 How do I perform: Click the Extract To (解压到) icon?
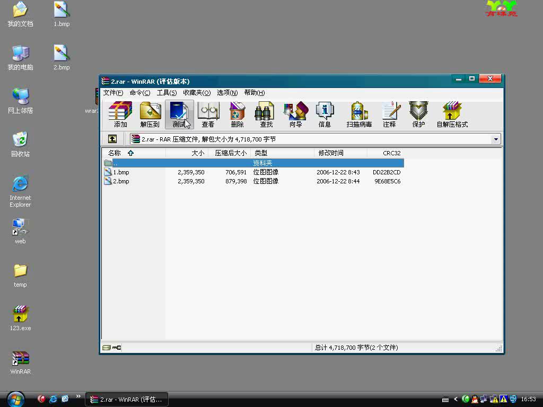tap(150, 114)
